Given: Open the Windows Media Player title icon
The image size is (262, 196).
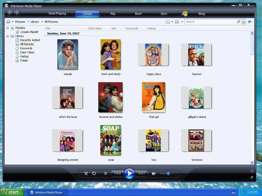Looking at the screenshot, I should pos(6,6).
